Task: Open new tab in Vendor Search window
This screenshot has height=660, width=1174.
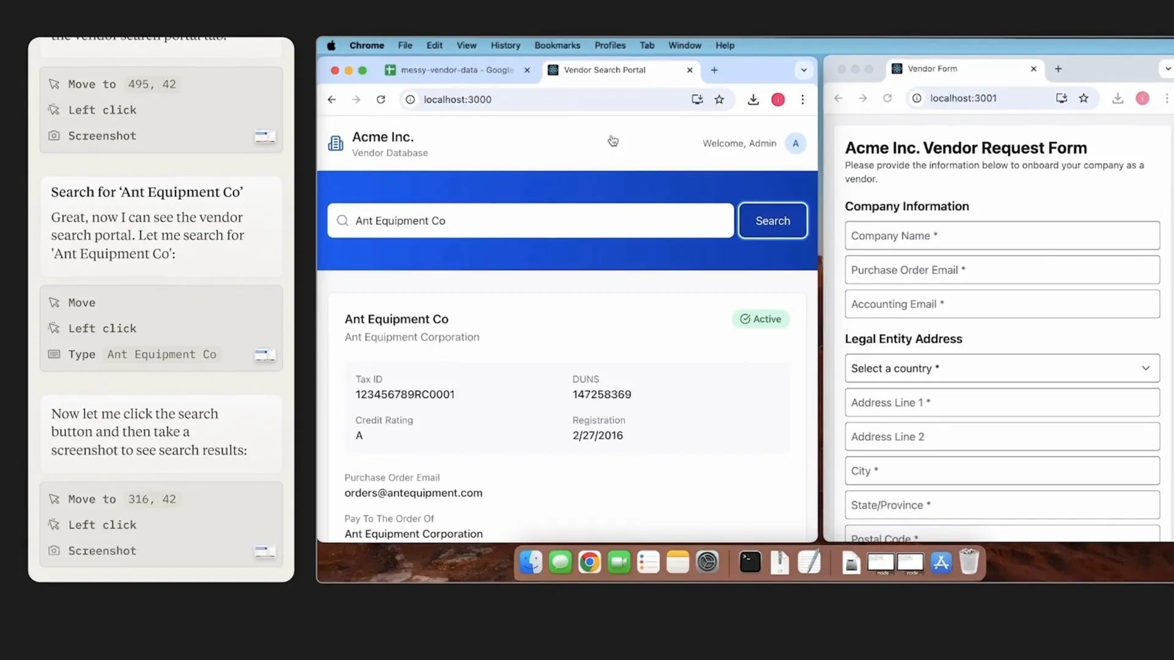Action: click(714, 70)
